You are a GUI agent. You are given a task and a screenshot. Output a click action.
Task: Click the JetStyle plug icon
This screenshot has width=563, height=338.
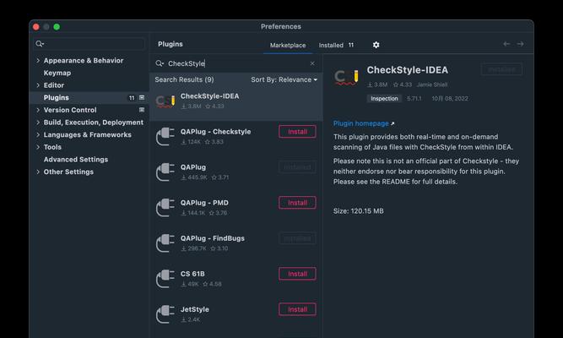[x=165, y=314]
